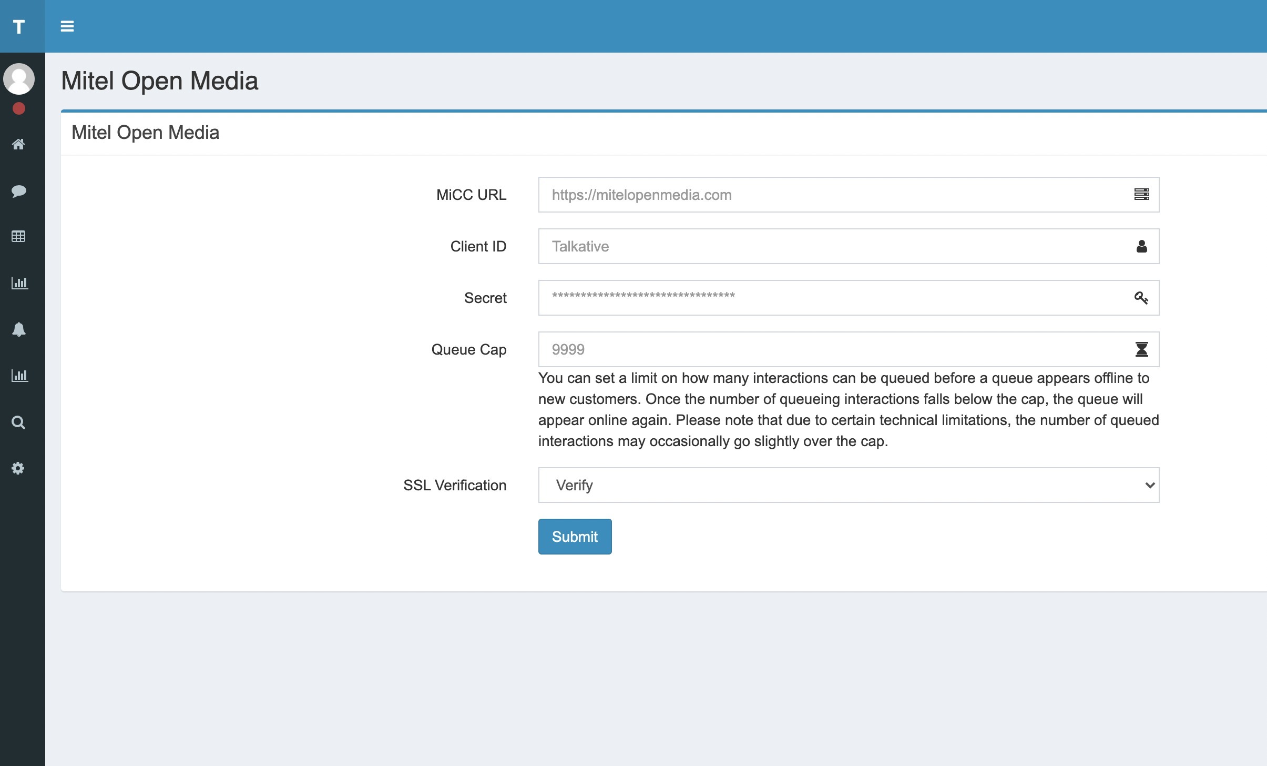The image size is (1267, 766).
Task: Click the Queue Cap input field
Action: pos(849,349)
